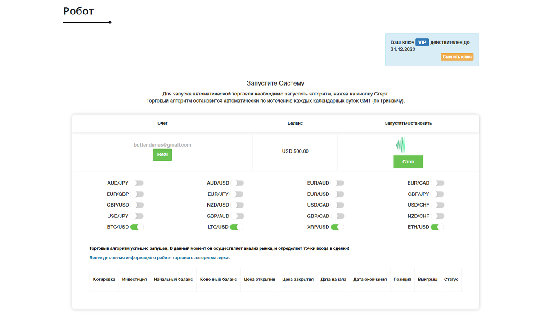Viewport: 540px width, 316px height.
Task: Turn on the NZD/CHF switch
Action: pyautogui.click(x=437, y=216)
